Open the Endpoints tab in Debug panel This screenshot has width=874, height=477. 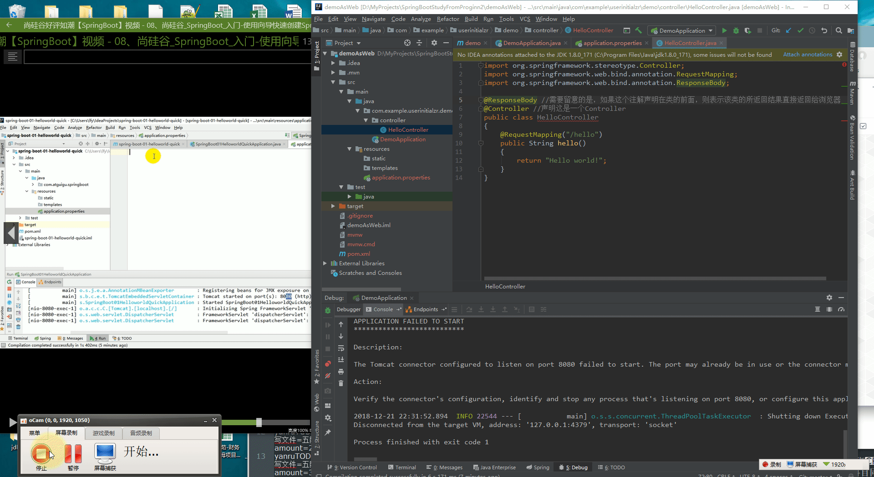tap(426, 309)
